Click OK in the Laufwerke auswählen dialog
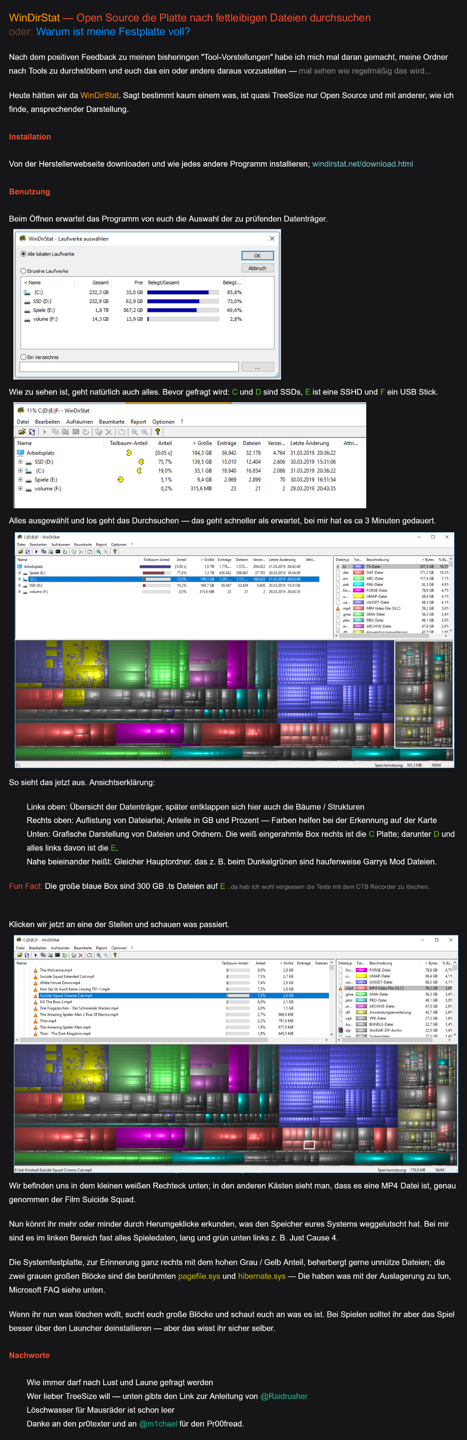This screenshot has height=1440, width=467. tap(257, 256)
